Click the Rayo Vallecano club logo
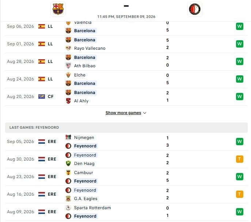251x222 pixels. [68, 48]
